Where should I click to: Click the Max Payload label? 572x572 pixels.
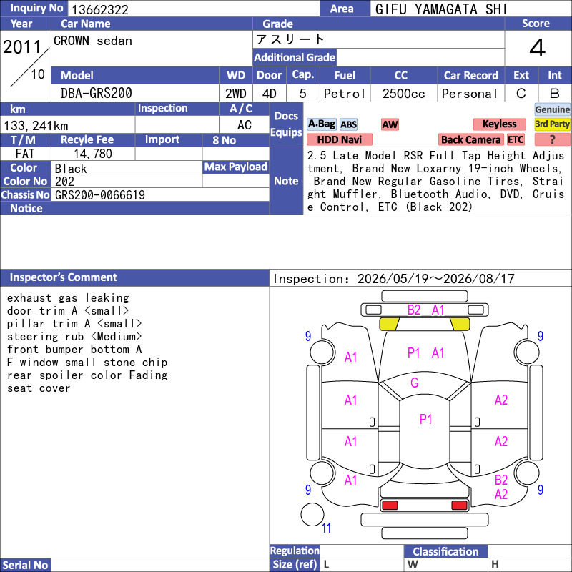tap(236, 167)
